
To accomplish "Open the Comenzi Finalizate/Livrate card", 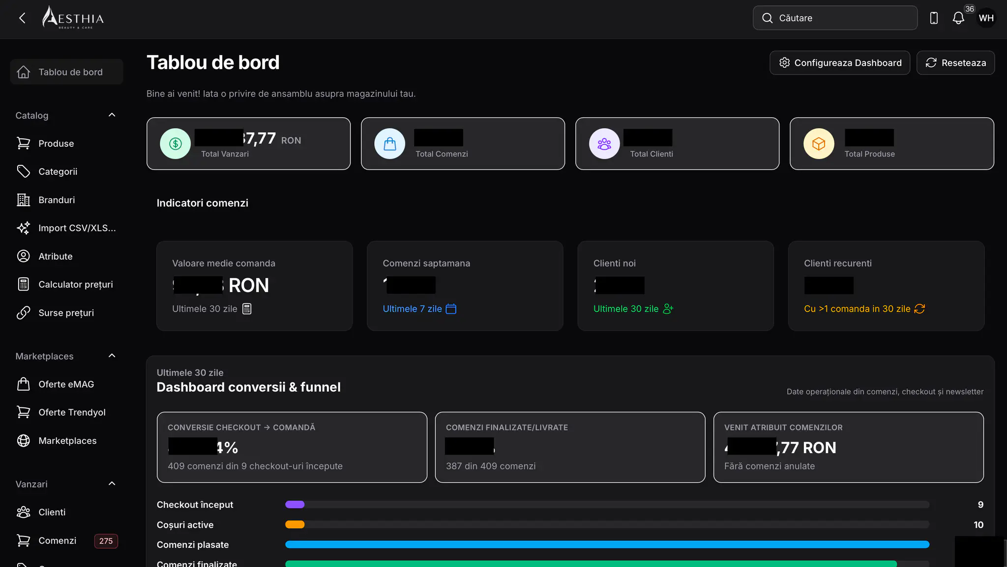I will coord(570,447).
